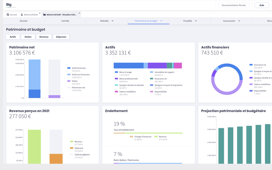This screenshot has height=170, width=272.
Task: Click the Revenus filter button
Action: 44,37
